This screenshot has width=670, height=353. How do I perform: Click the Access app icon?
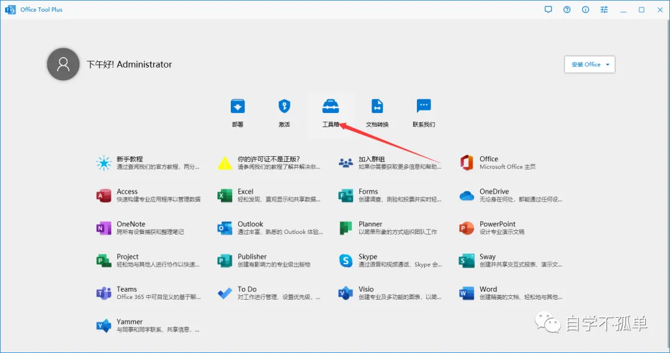click(x=104, y=195)
